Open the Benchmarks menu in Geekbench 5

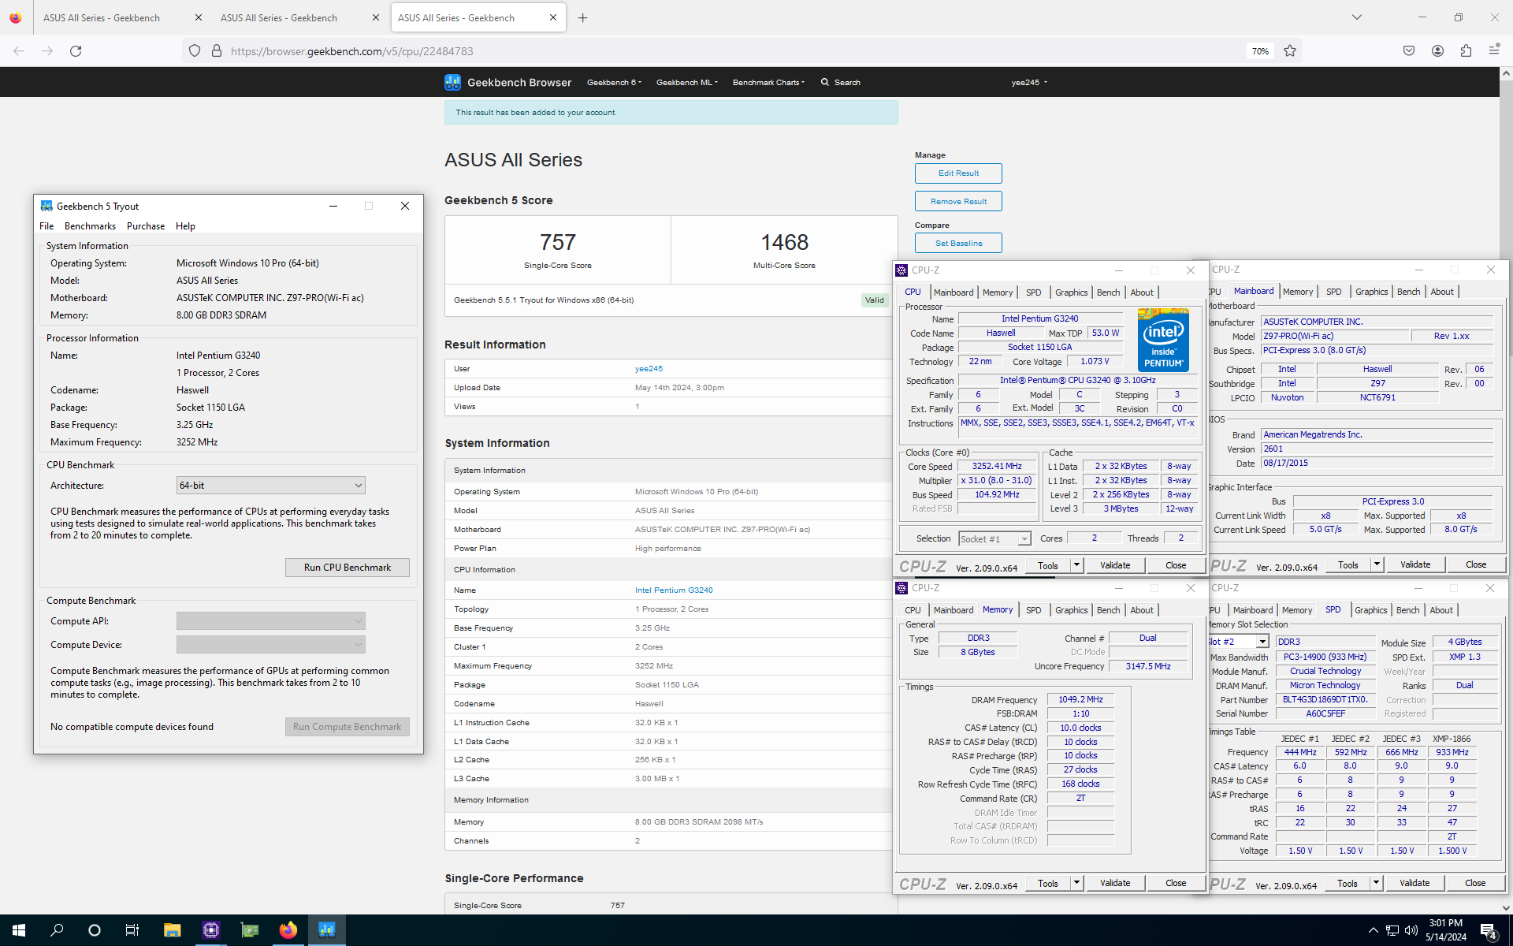click(x=90, y=226)
